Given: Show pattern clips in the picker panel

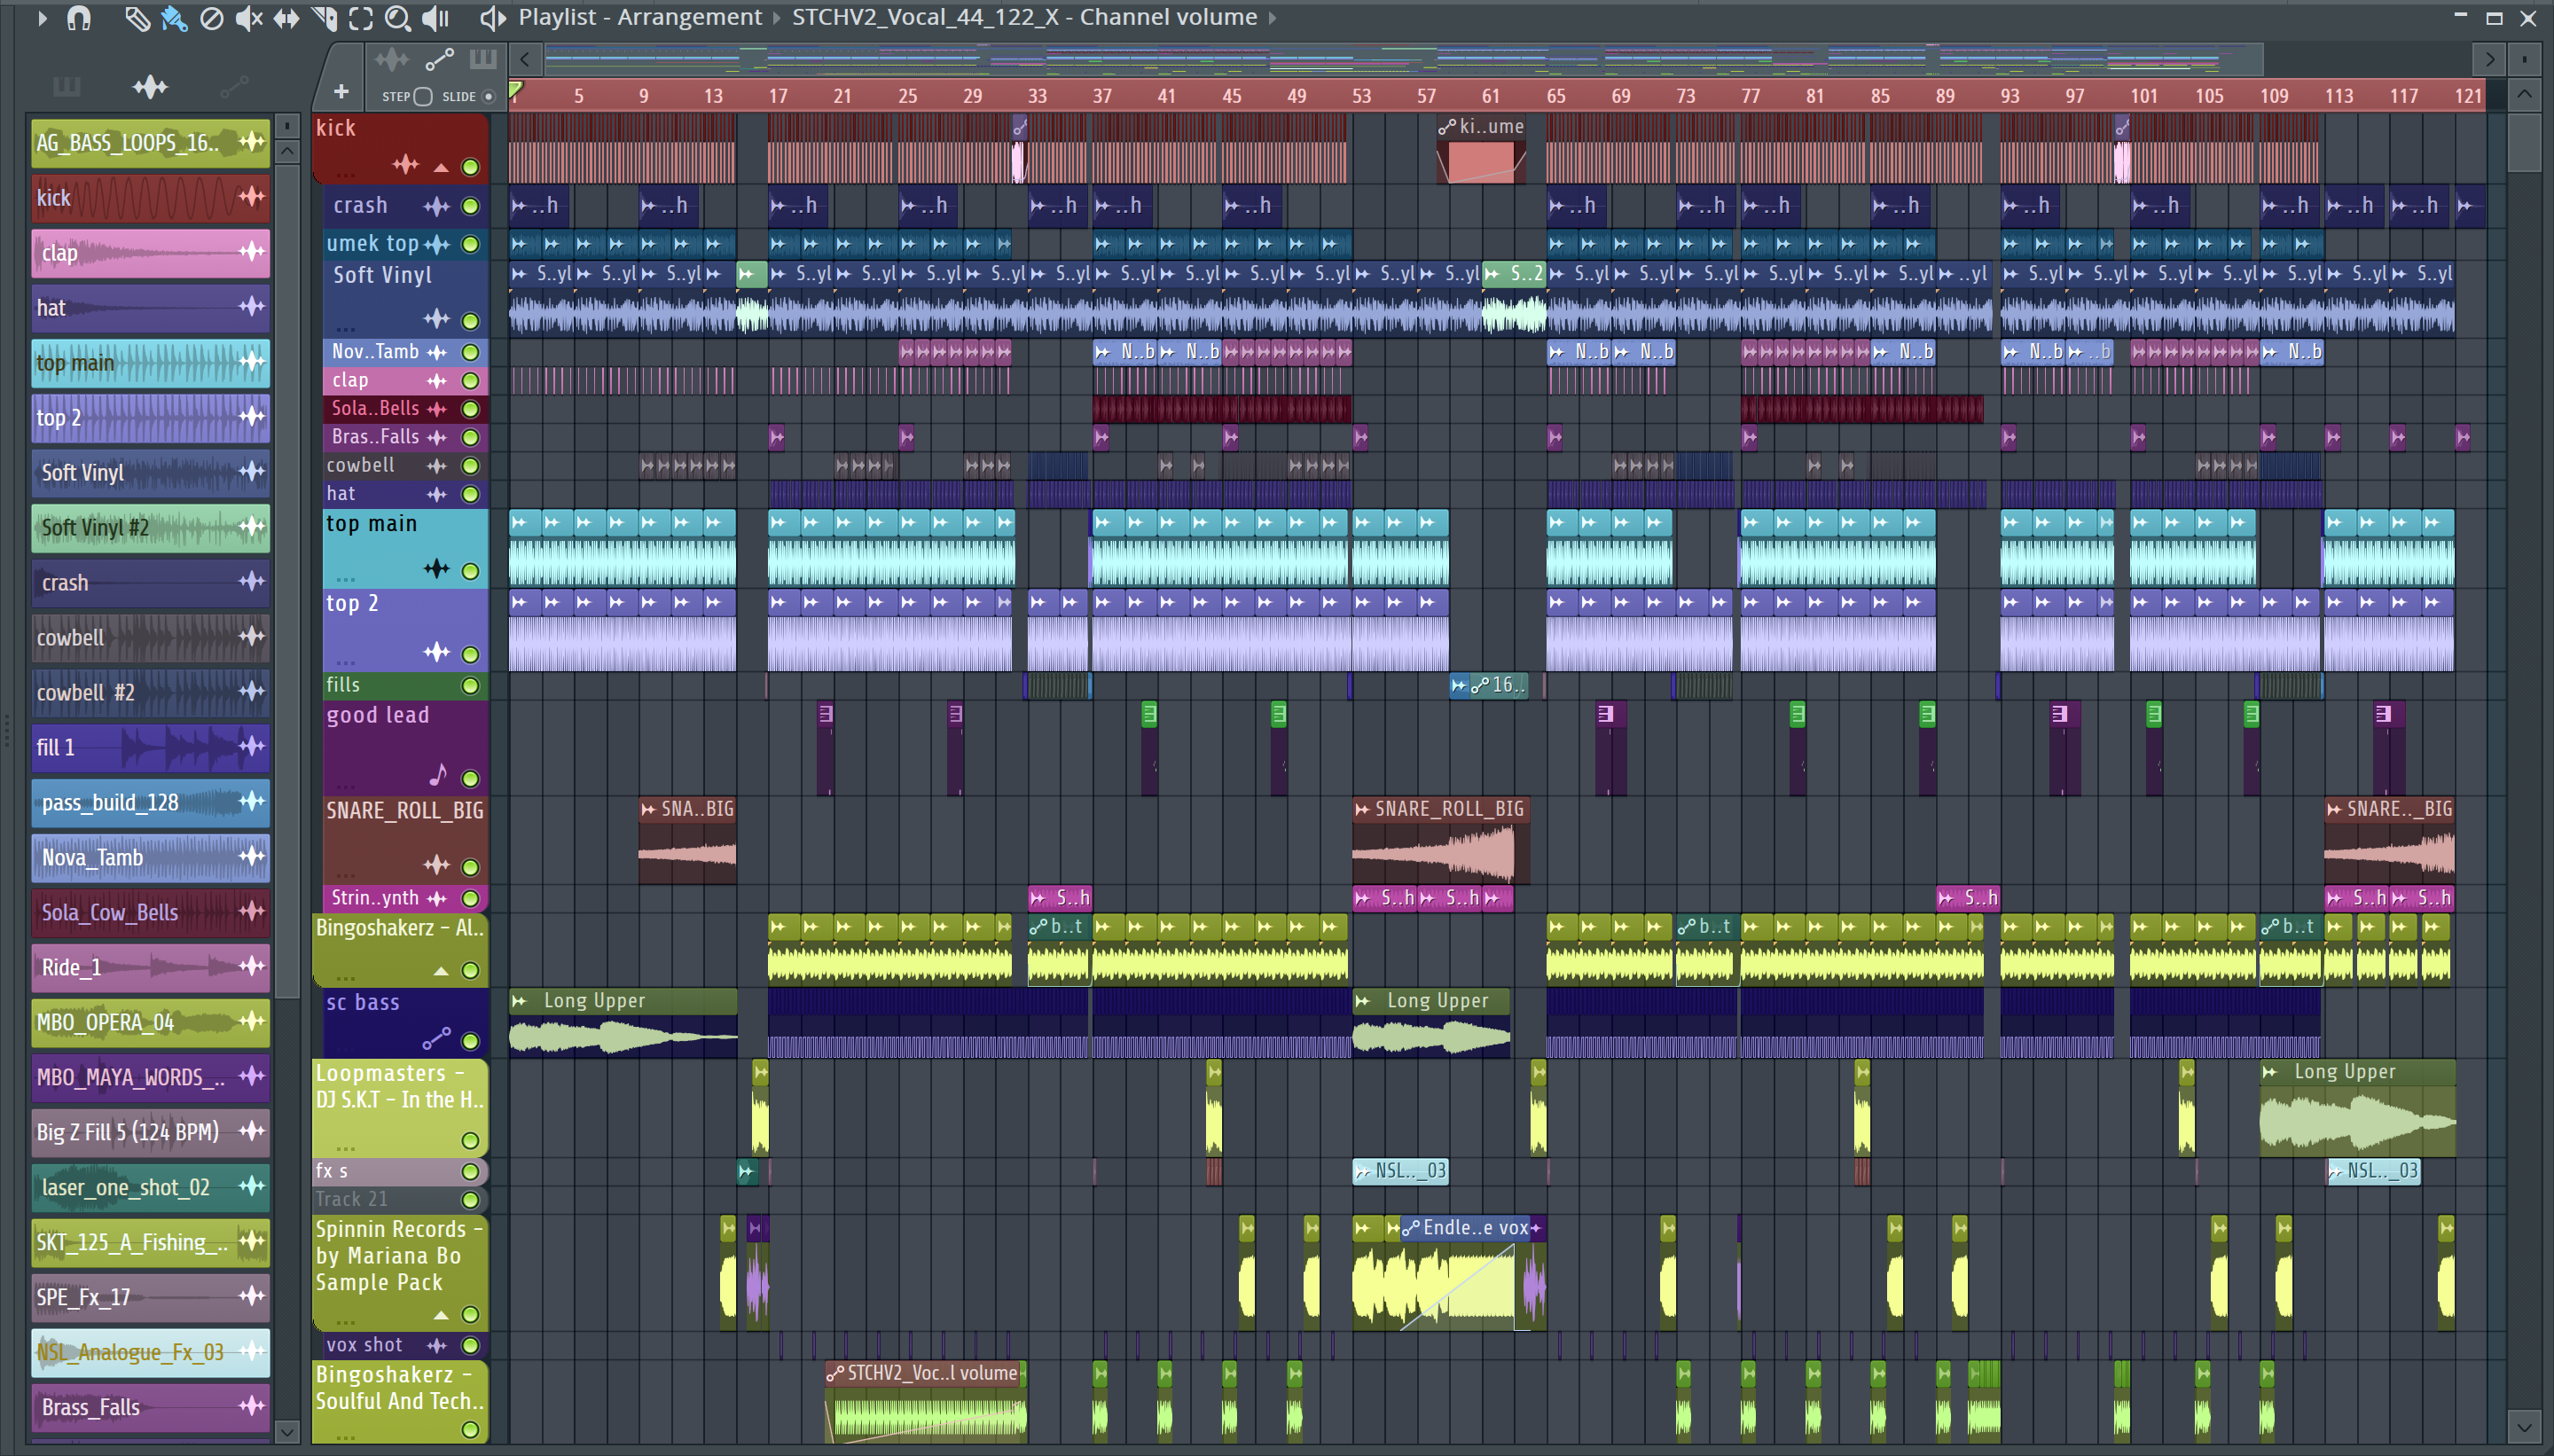Looking at the screenshot, I should pyautogui.click(x=66, y=87).
